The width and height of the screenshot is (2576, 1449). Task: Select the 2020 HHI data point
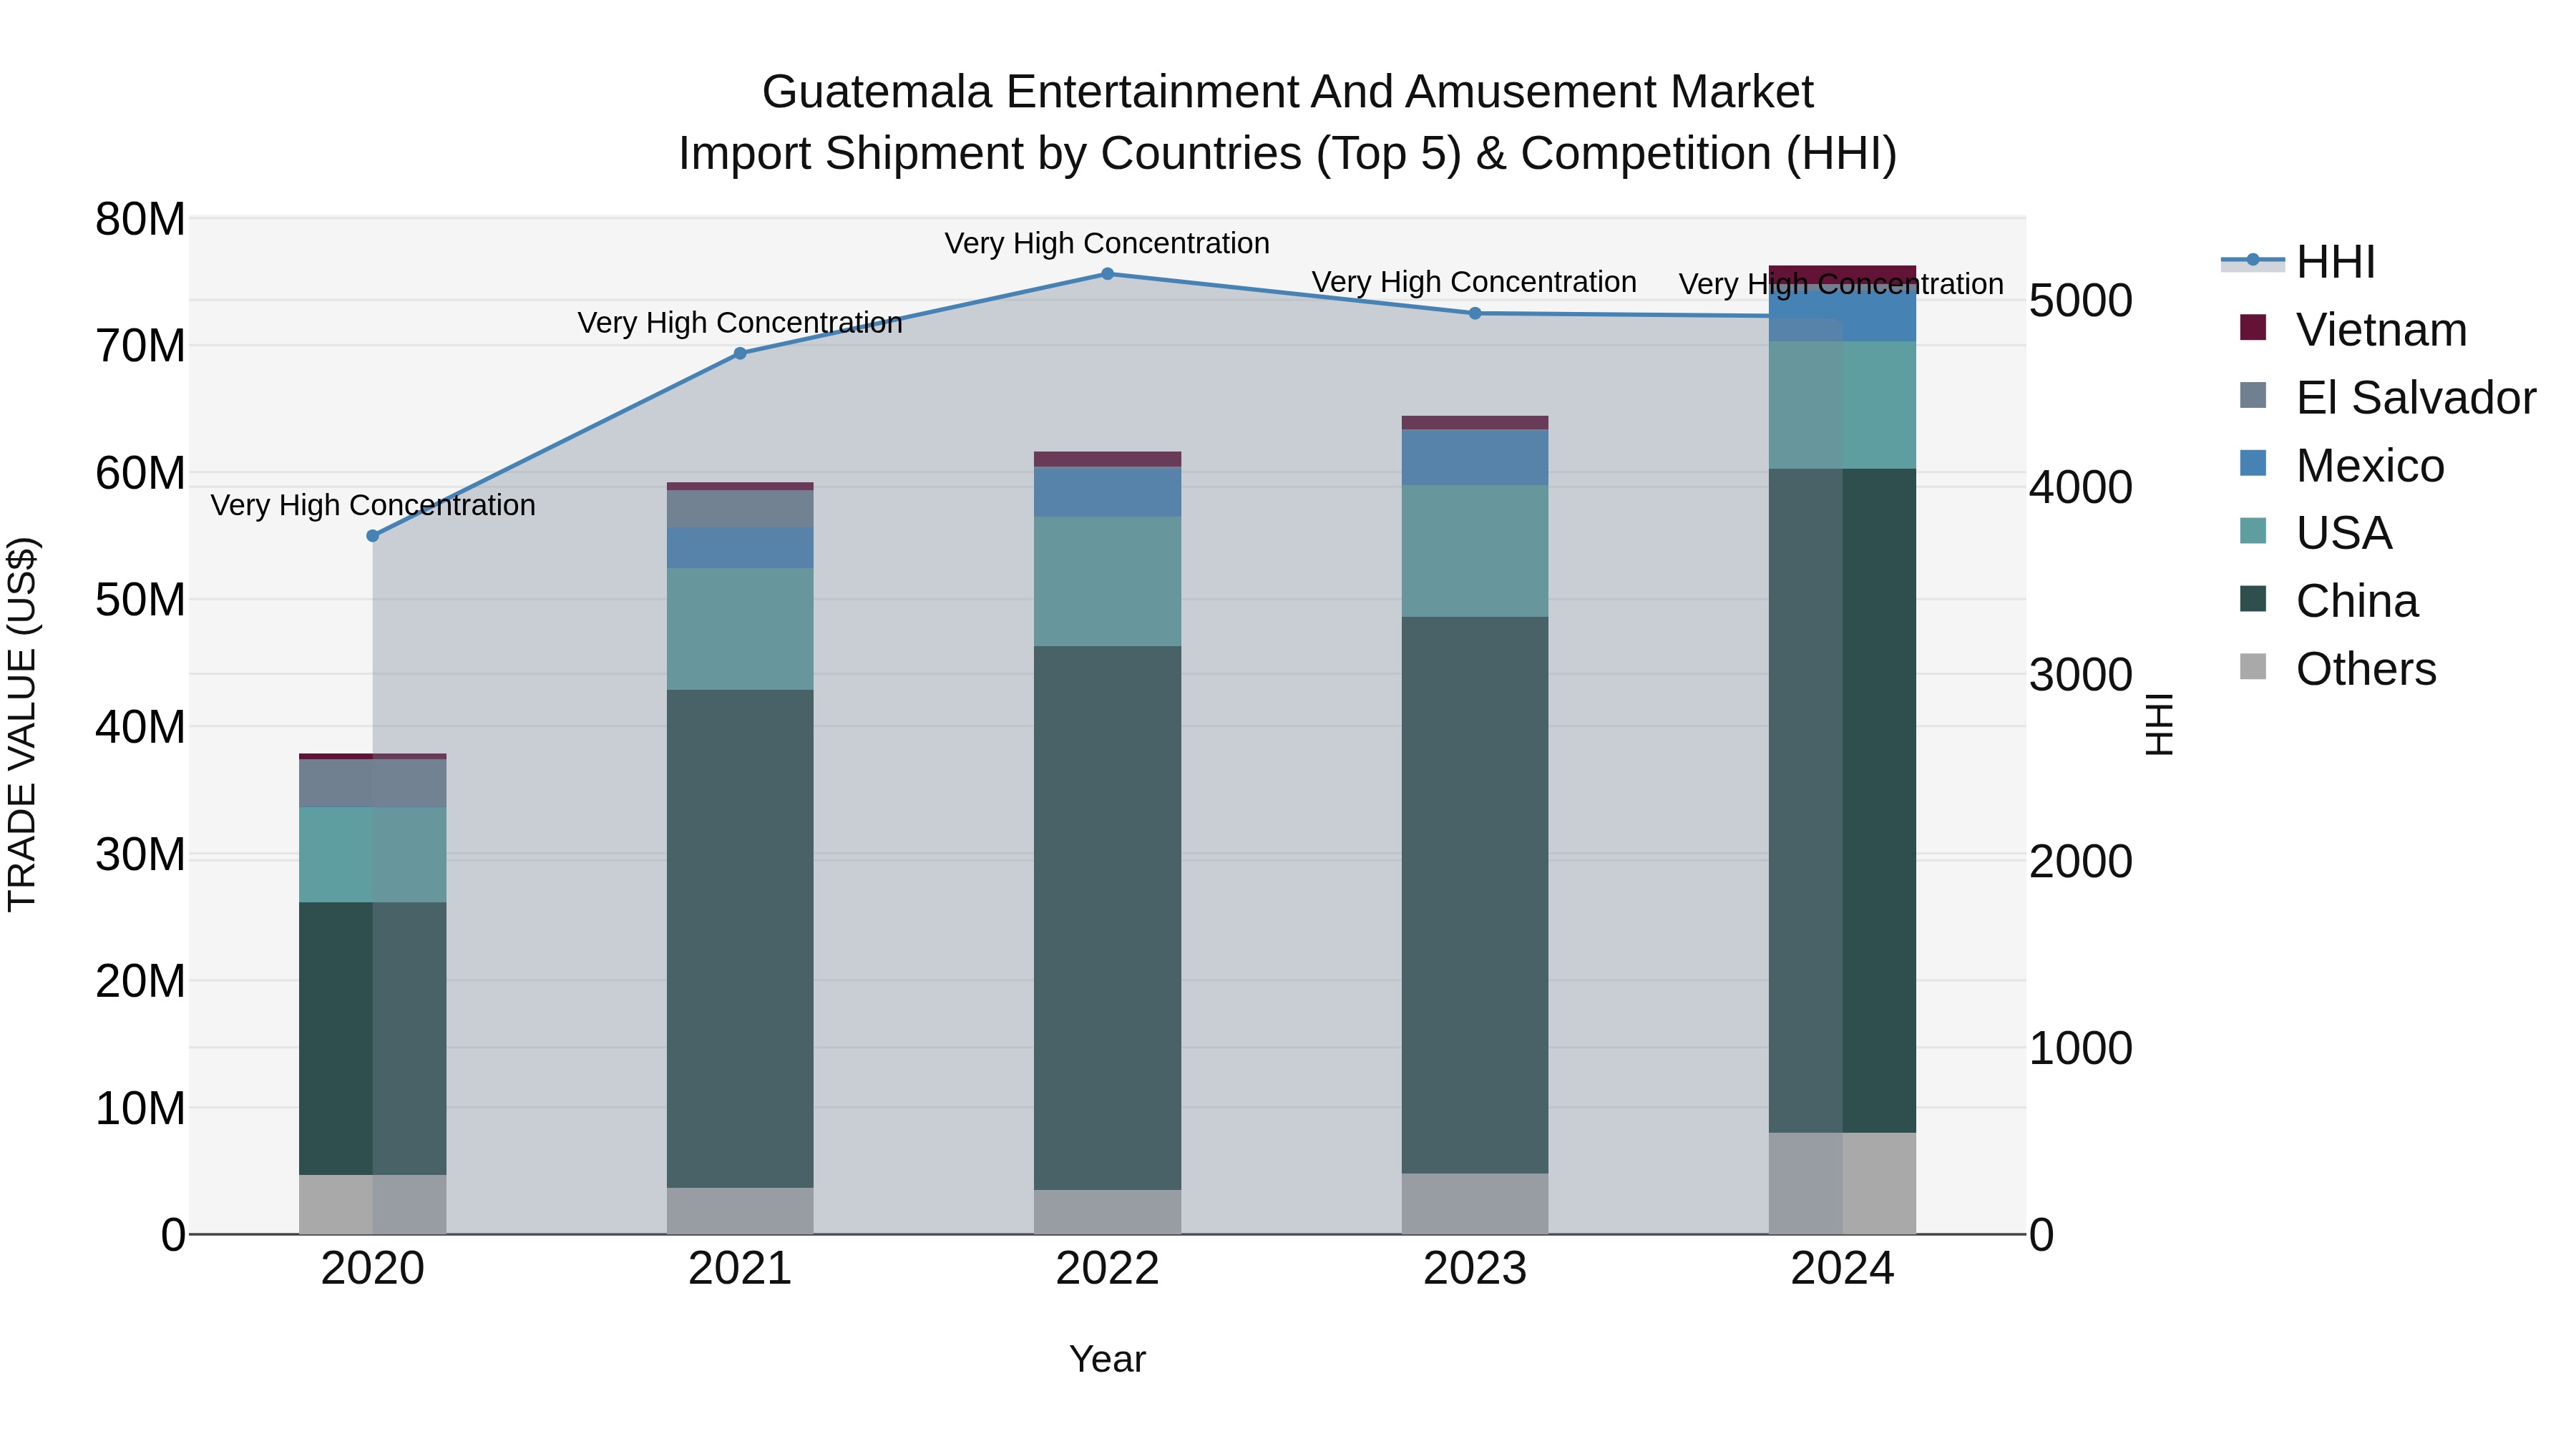coord(373,536)
